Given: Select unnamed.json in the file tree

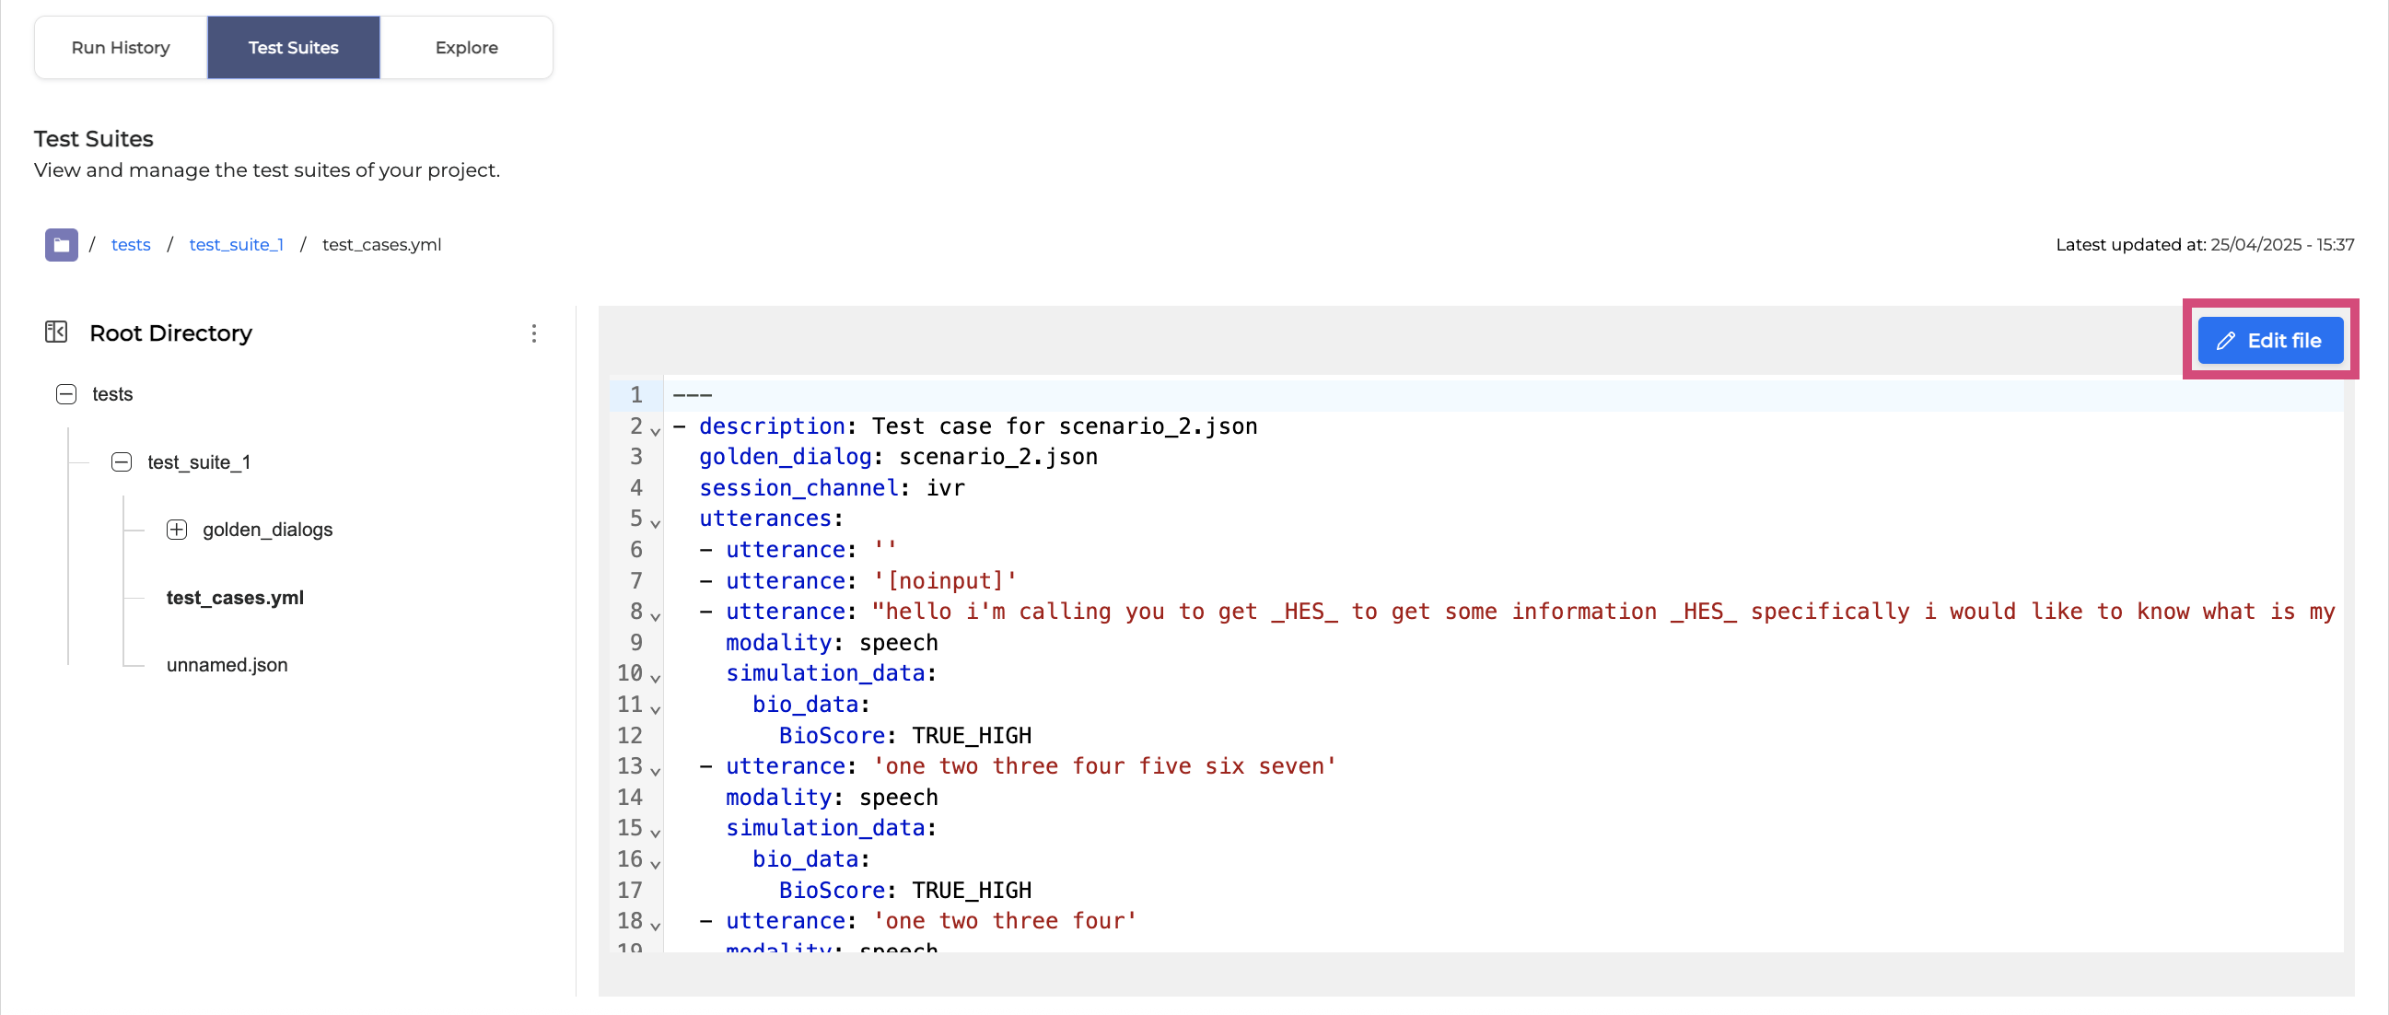Looking at the screenshot, I should click(227, 665).
